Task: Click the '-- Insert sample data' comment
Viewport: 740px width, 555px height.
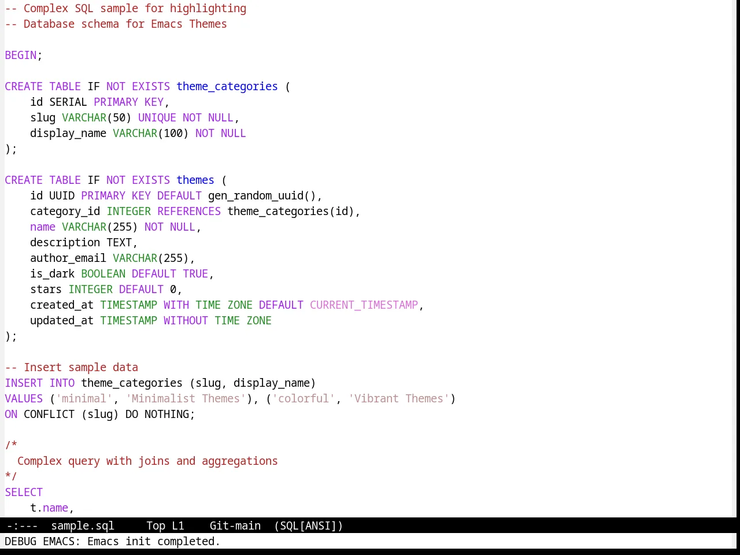Action: point(72,367)
